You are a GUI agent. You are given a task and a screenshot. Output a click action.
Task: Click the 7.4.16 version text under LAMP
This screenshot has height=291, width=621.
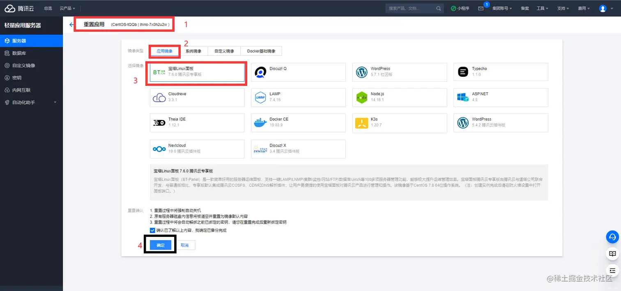[275, 100]
